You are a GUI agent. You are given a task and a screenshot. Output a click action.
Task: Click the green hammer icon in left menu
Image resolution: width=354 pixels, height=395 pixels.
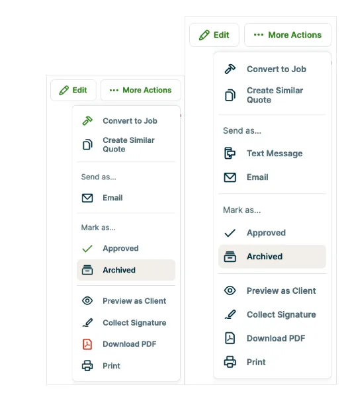[x=87, y=121]
